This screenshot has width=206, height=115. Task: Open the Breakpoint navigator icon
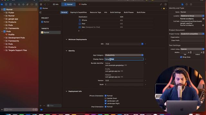[32, 4]
